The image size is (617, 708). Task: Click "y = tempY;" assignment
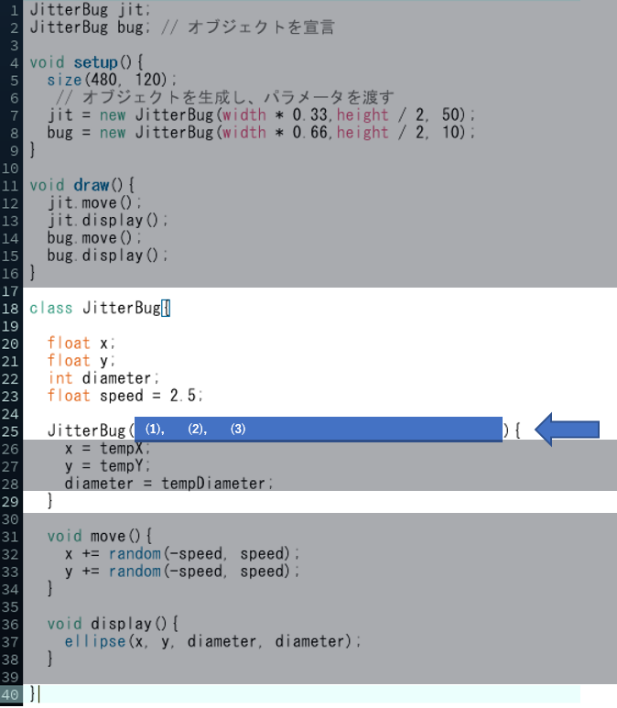point(107,466)
